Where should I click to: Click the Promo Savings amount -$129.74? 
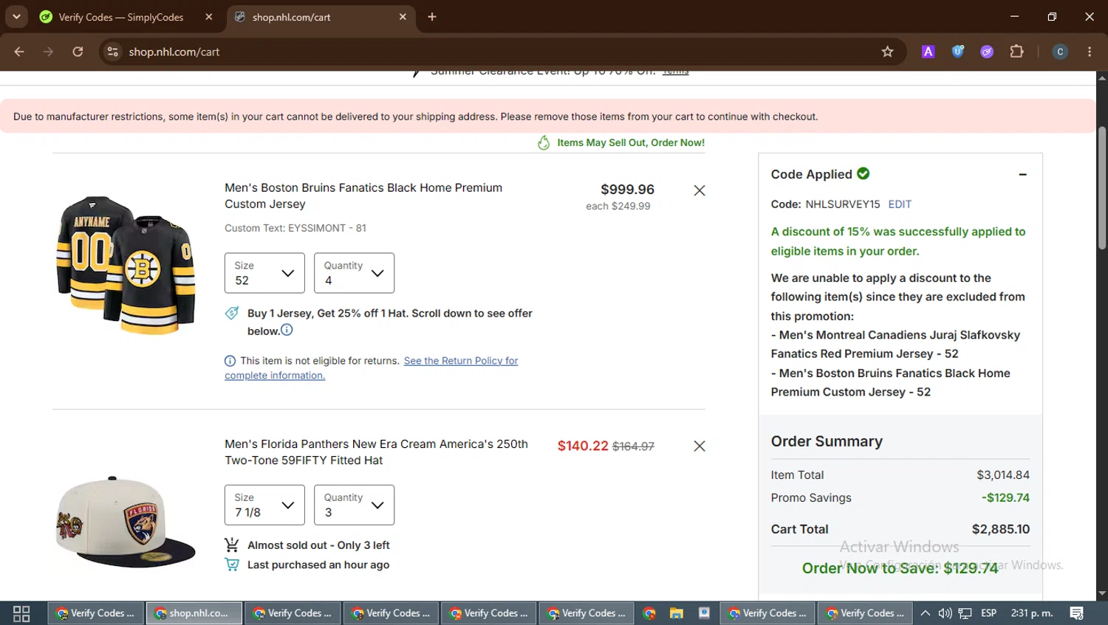coord(1005,498)
